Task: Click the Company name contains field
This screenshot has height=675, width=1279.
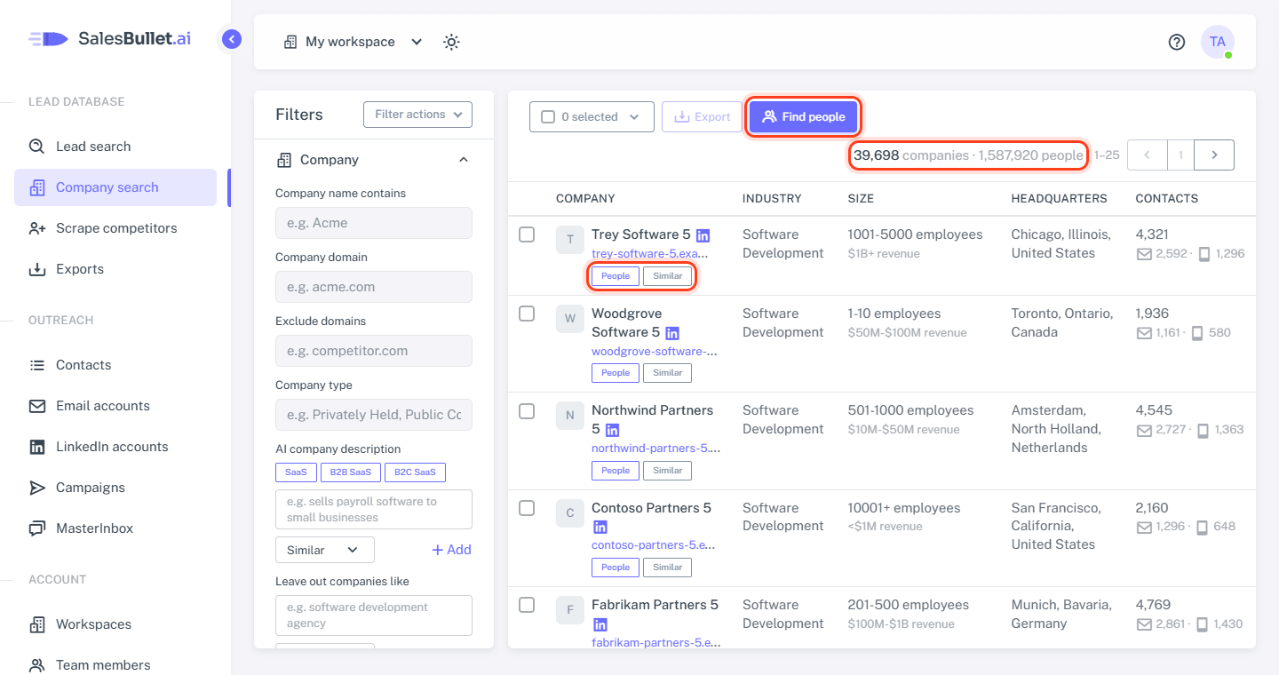Action: coord(374,223)
